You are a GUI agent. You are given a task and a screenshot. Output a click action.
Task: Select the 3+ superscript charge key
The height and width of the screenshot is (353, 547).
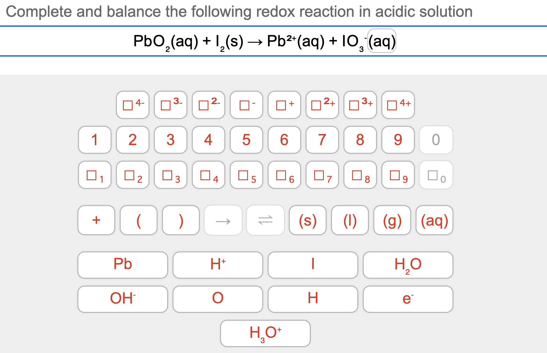360,106
